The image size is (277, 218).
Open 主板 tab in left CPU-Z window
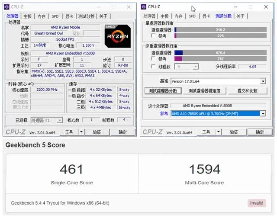tap(27, 16)
